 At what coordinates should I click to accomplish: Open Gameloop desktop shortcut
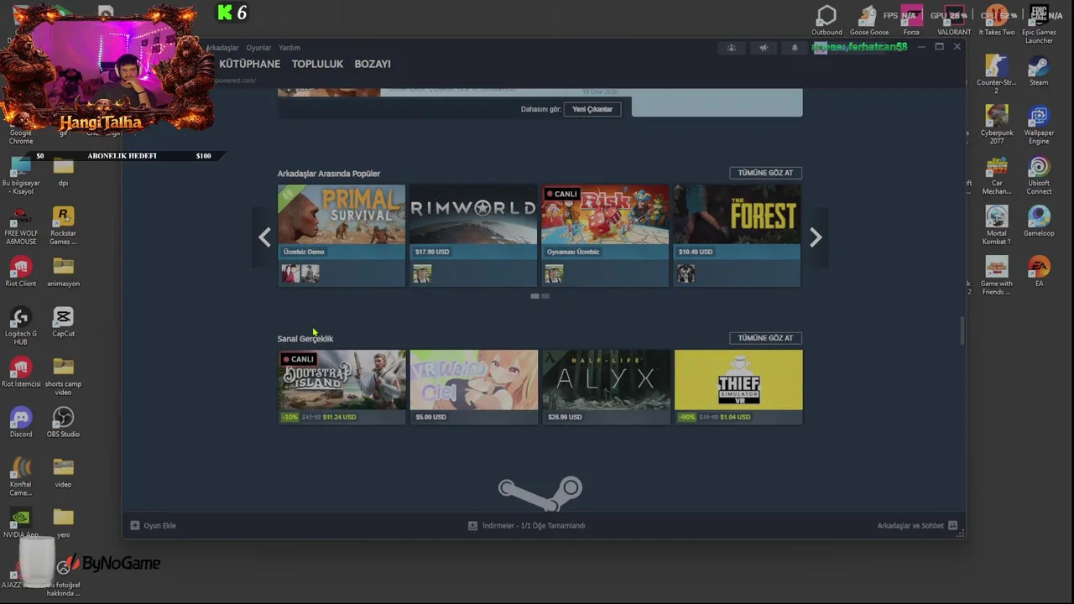click(x=1039, y=221)
